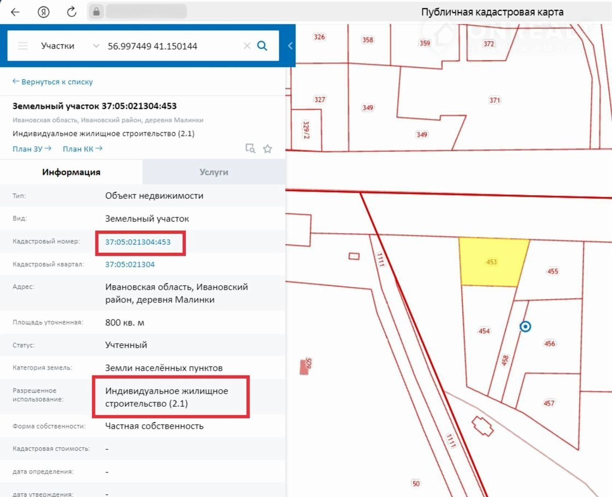Screen dimensions: 612x497
Task: Select the Информация tab
Action: point(71,172)
